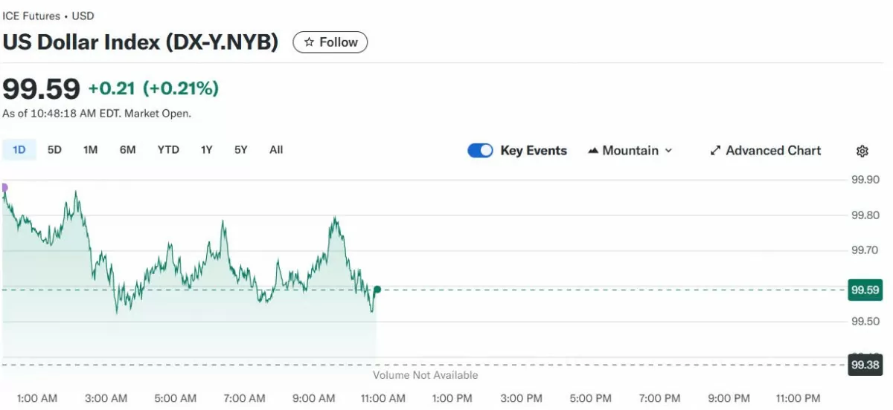Click the 99.38 previous close label
Viewport: 893px width, 410px height.
pyautogui.click(x=865, y=365)
